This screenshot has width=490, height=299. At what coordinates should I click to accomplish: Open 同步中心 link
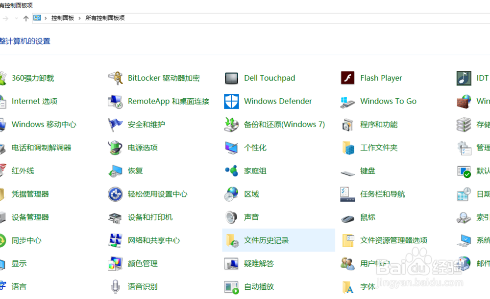(26, 240)
